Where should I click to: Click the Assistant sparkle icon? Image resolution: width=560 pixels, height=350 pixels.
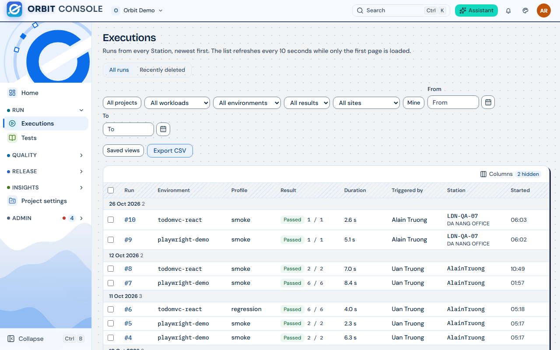(463, 10)
